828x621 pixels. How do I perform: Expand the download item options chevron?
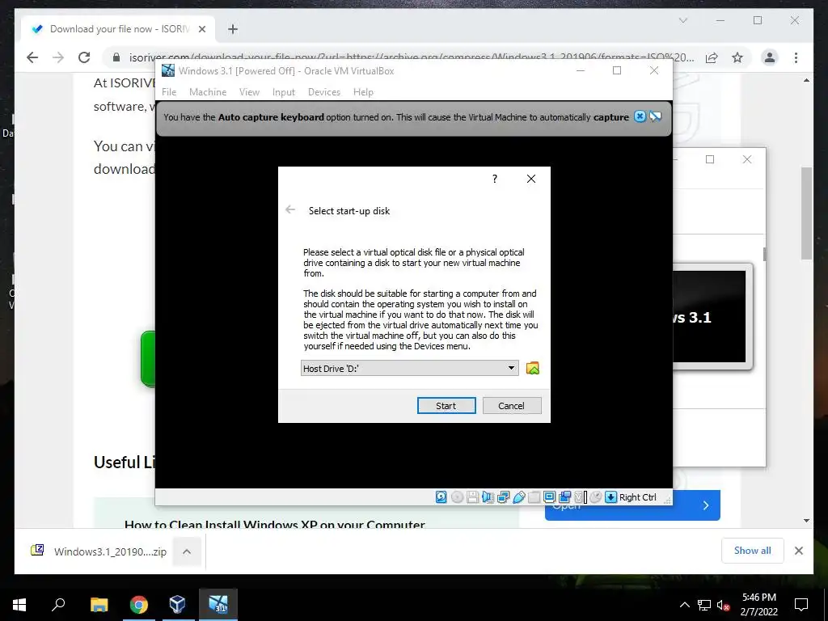[187, 551]
